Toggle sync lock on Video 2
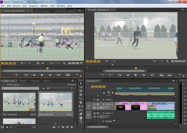 pos(98,99)
